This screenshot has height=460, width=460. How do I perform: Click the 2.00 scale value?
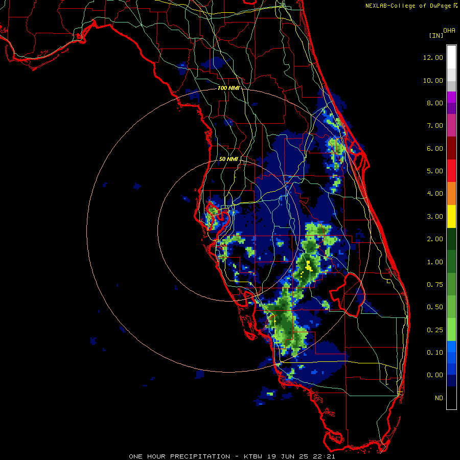[435, 239]
